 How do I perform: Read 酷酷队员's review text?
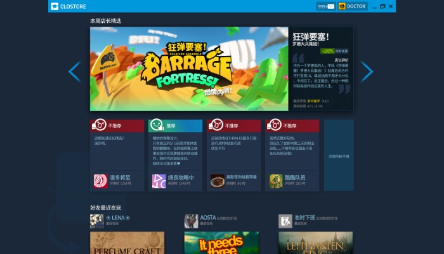(x=292, y=145)
